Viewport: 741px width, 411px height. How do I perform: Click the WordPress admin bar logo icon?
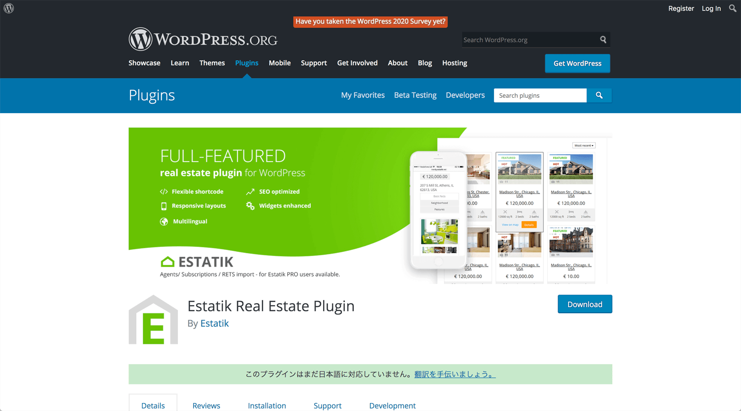9,8
